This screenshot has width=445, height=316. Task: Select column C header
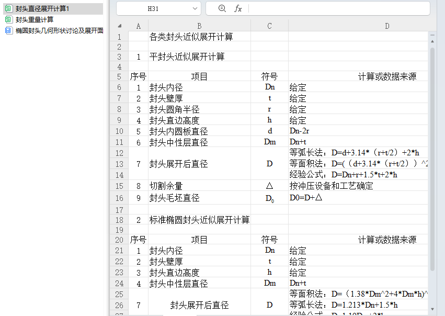click(270, 26)
